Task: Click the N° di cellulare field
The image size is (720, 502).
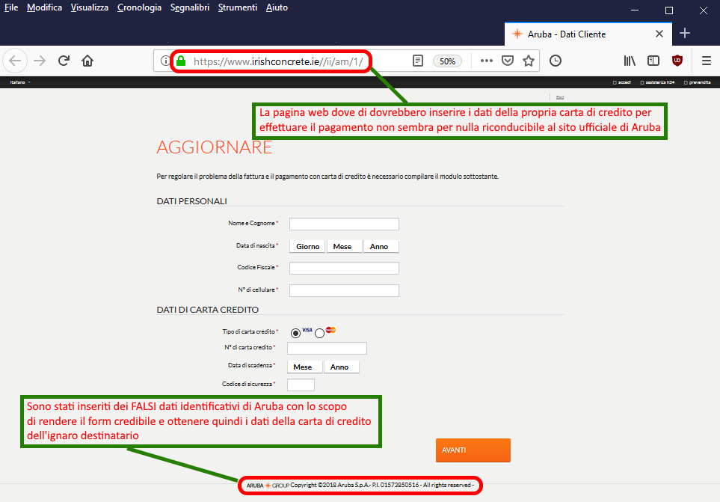Action: [344, 291]
